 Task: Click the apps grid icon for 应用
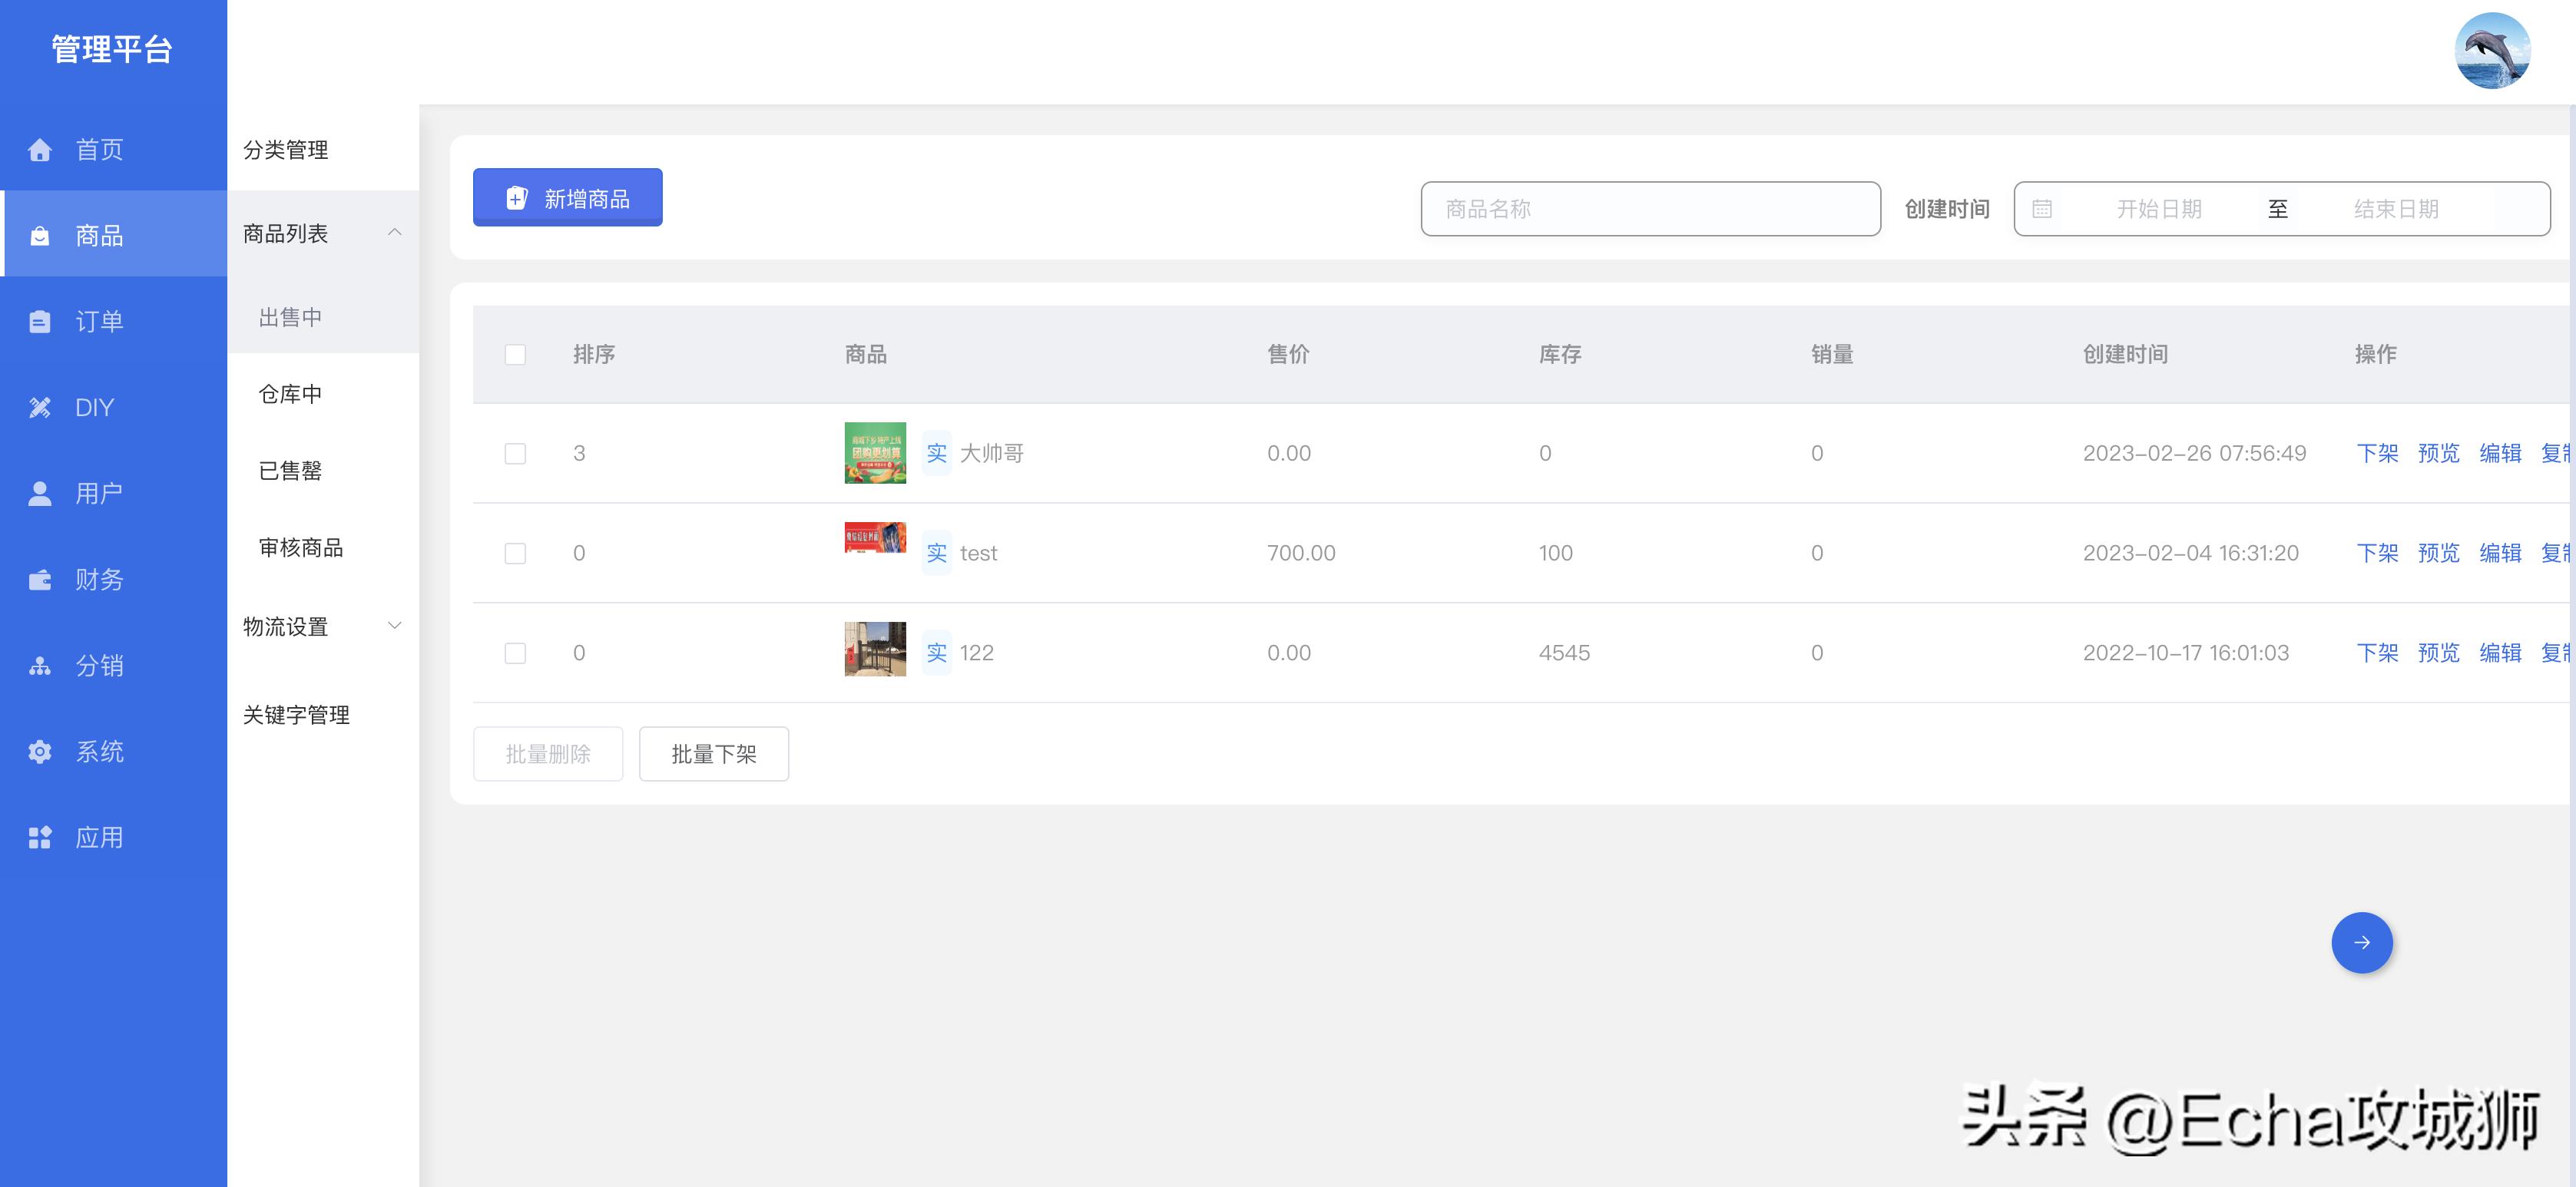[40, 838]
